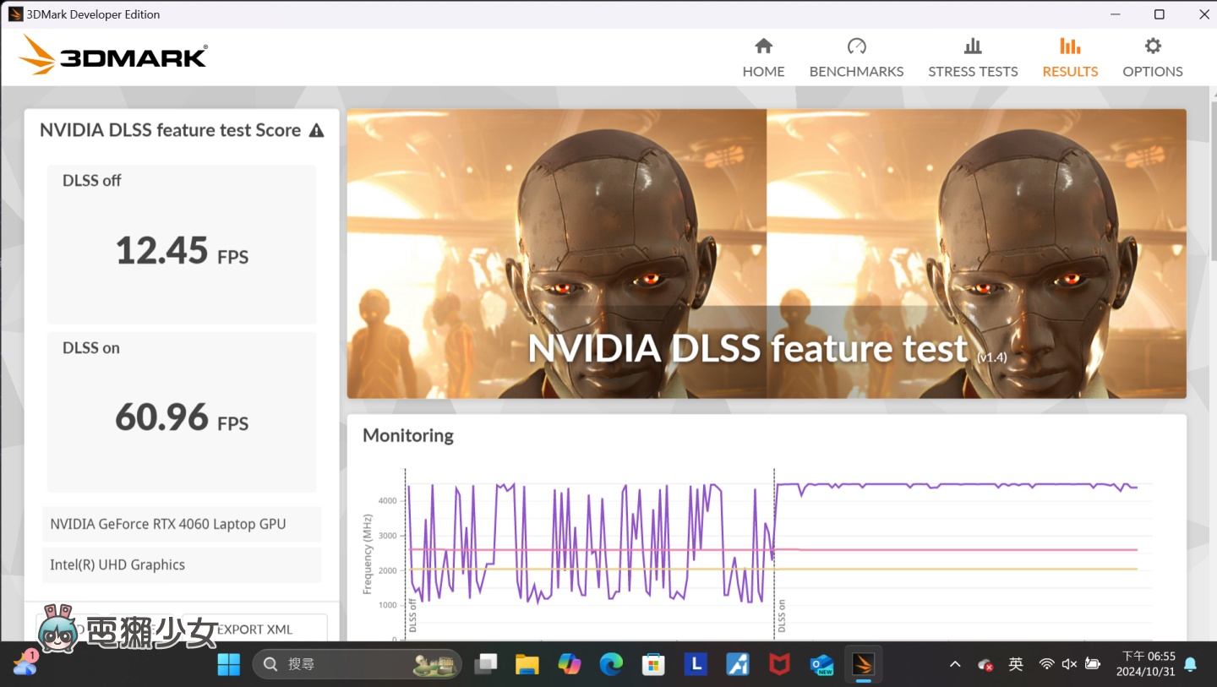Click the battery tray icon
The image size is (1217, 687).
point(1092,664)
